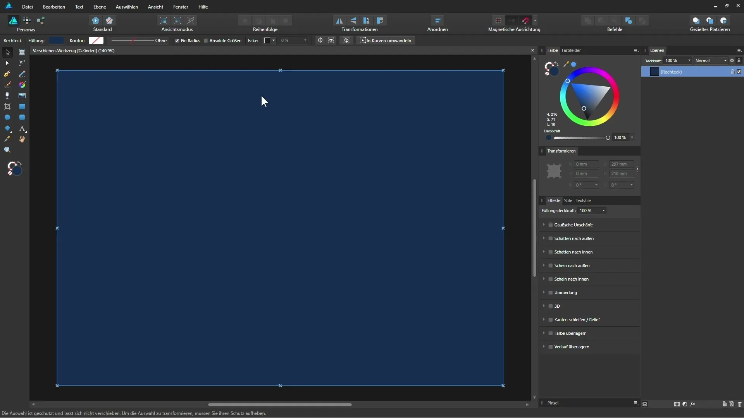Image resolution: width=744 pixels, height=418 pixels.
Task: Click In Kurven umwandeln button
Action: tap(386, 41)
